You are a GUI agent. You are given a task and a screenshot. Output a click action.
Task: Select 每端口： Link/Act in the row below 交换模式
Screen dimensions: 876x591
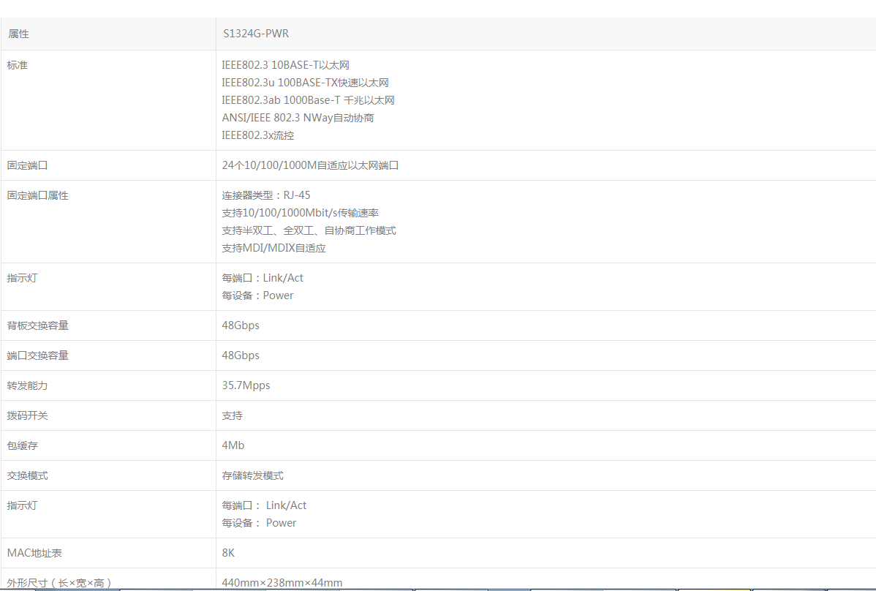click(x=264, y=505)
